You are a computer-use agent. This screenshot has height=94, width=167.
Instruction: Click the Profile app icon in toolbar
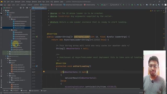[x=138, y=5]
